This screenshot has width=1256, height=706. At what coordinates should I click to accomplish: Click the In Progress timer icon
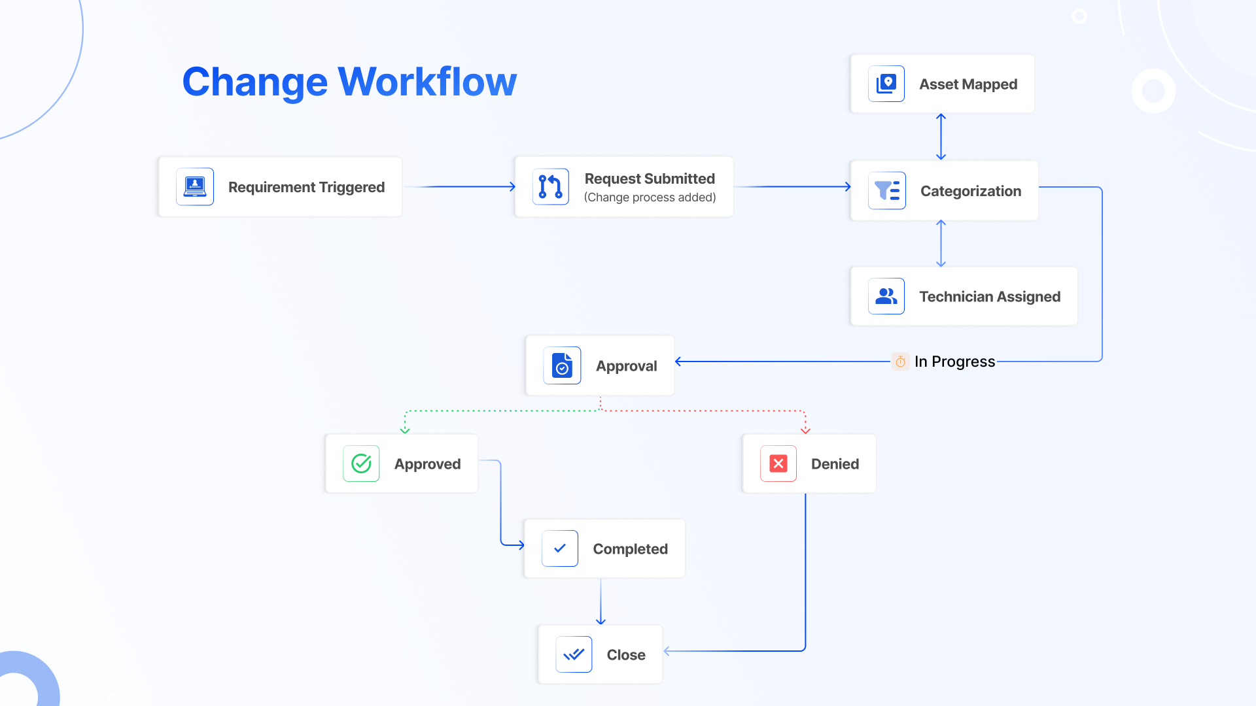(900, 361)
